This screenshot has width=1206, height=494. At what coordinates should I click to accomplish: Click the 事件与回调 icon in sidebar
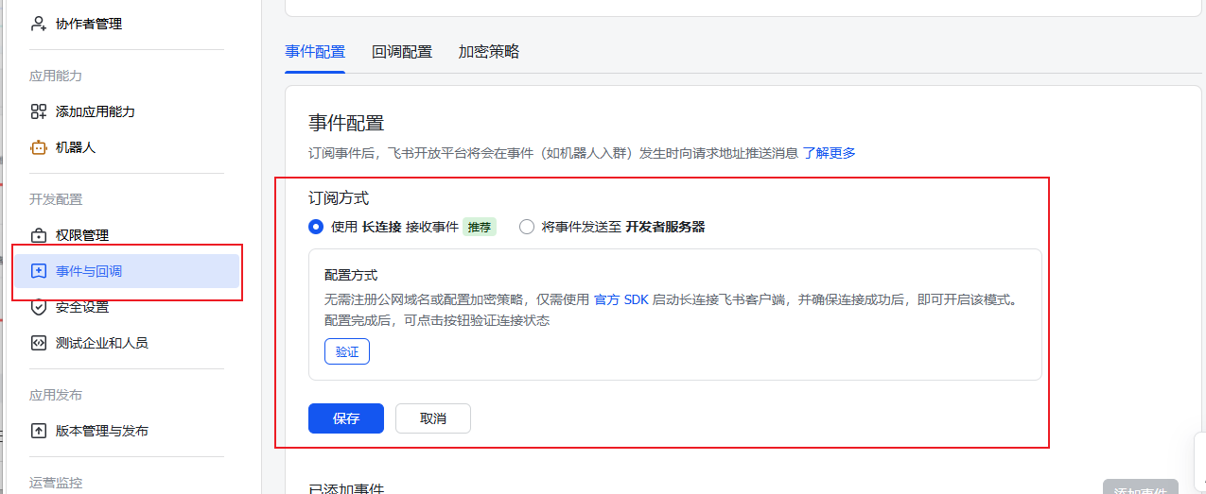[39, 271]
